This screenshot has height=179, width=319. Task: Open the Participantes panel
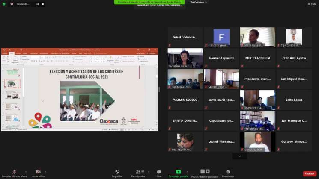[x=138, y=172]
